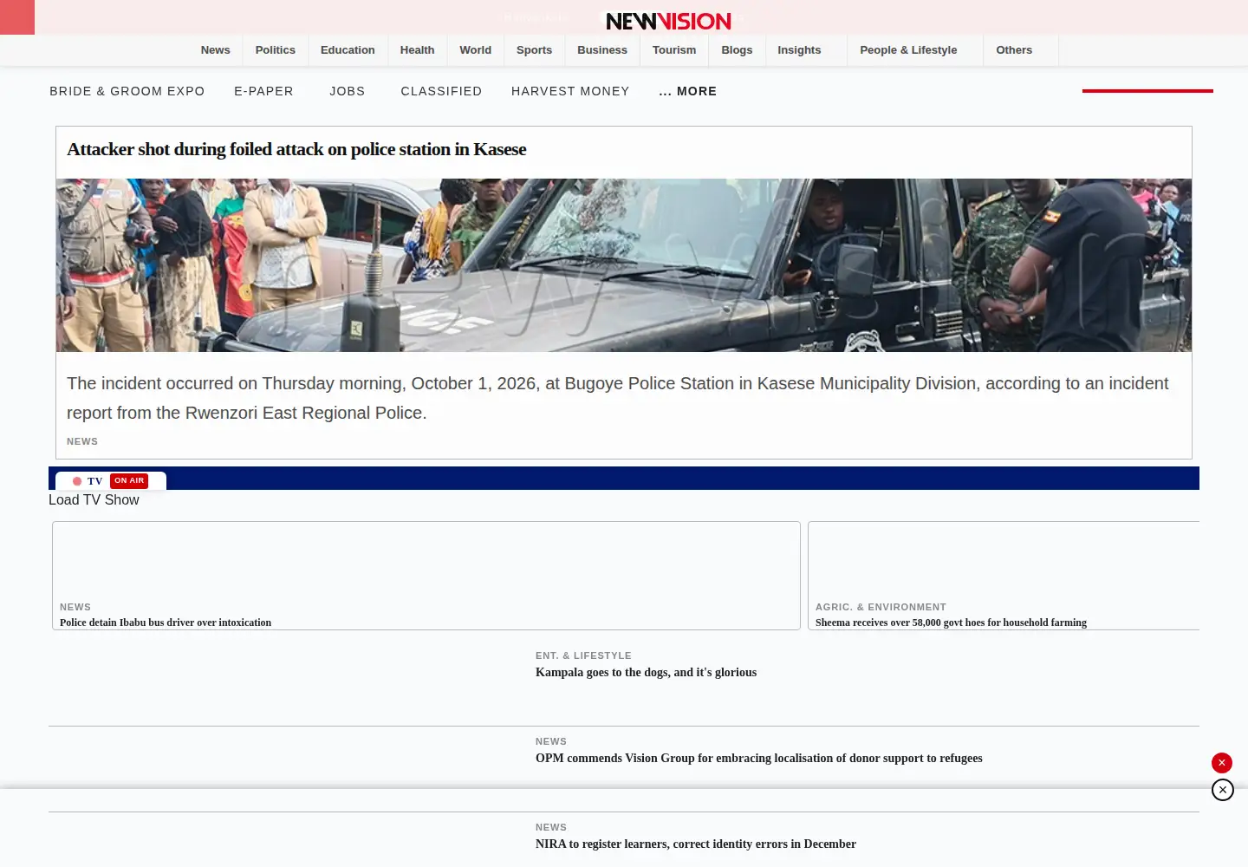The width and height of the screenshot is (1248, 867).
Task: Open the Health menu item
Action: point(417,50)
